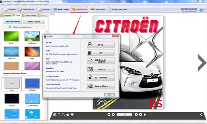Image resolution: width=207 pixels, height=124 pixels.
Task: Open the user account icon dropdown
Action: pos(202,10)
